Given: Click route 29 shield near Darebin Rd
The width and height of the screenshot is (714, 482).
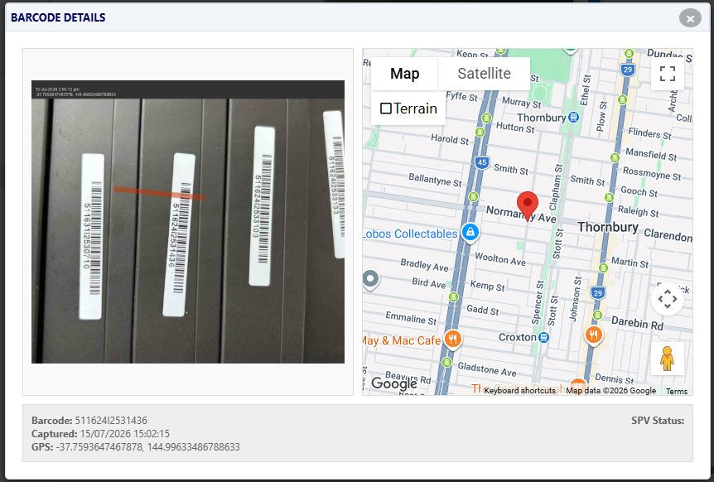Looking at the screenshot, I should [x=597, y=293].
